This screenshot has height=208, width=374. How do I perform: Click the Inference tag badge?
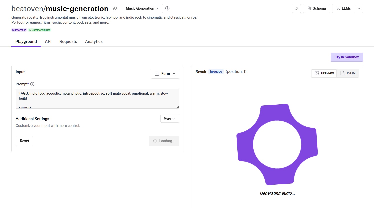point(19,30)
